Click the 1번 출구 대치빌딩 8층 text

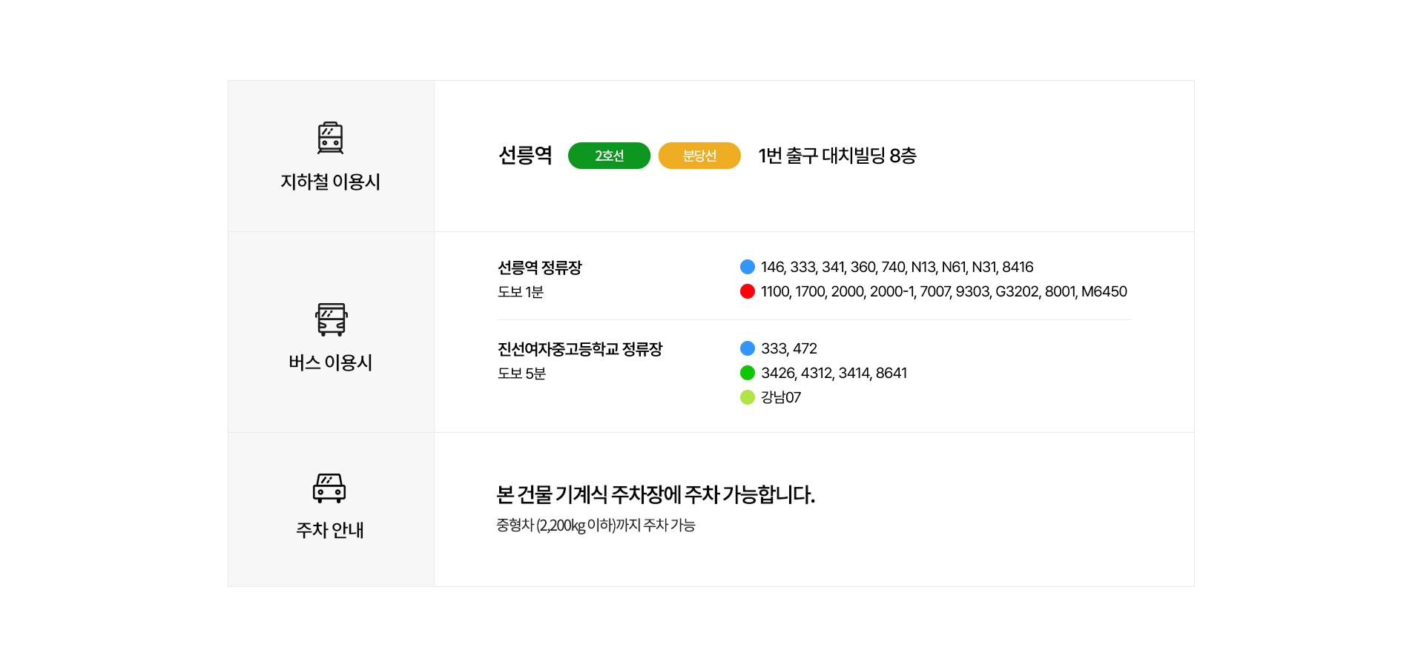click(x=837, y=156)
